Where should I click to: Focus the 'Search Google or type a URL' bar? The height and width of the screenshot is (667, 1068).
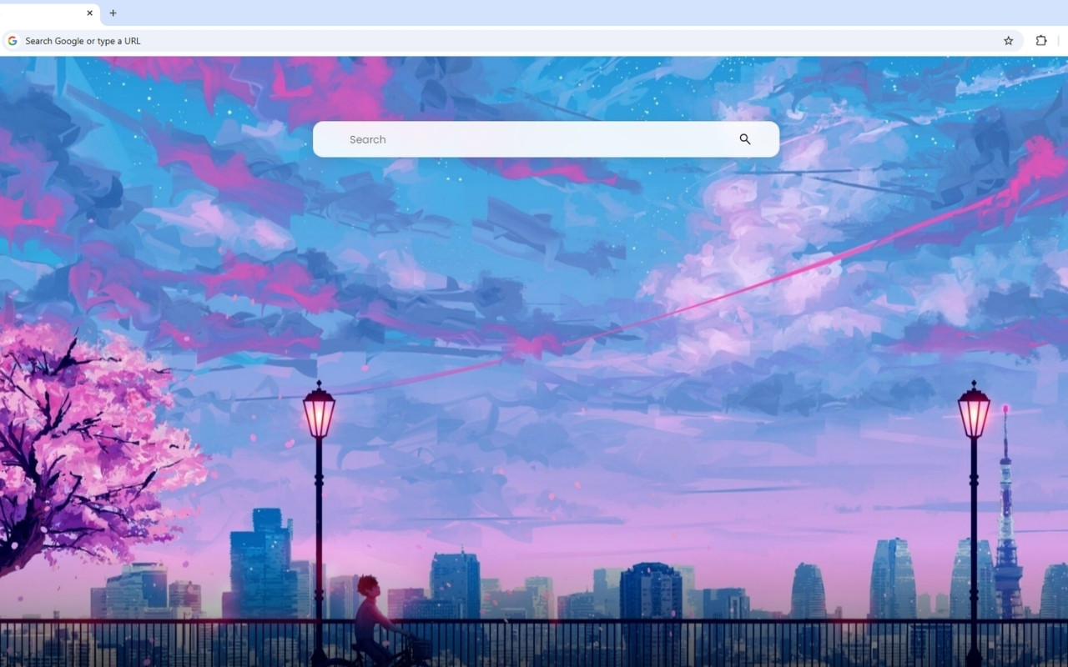click(334, 40)
